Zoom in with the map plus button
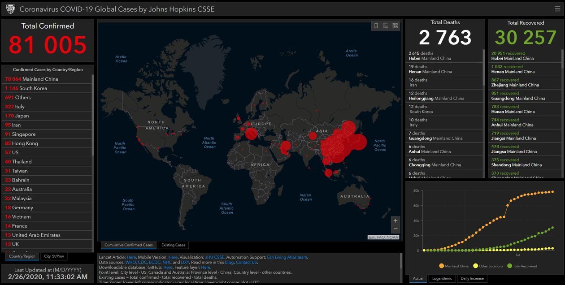Screen dimensions: 565x285 (x=395, y=221)
